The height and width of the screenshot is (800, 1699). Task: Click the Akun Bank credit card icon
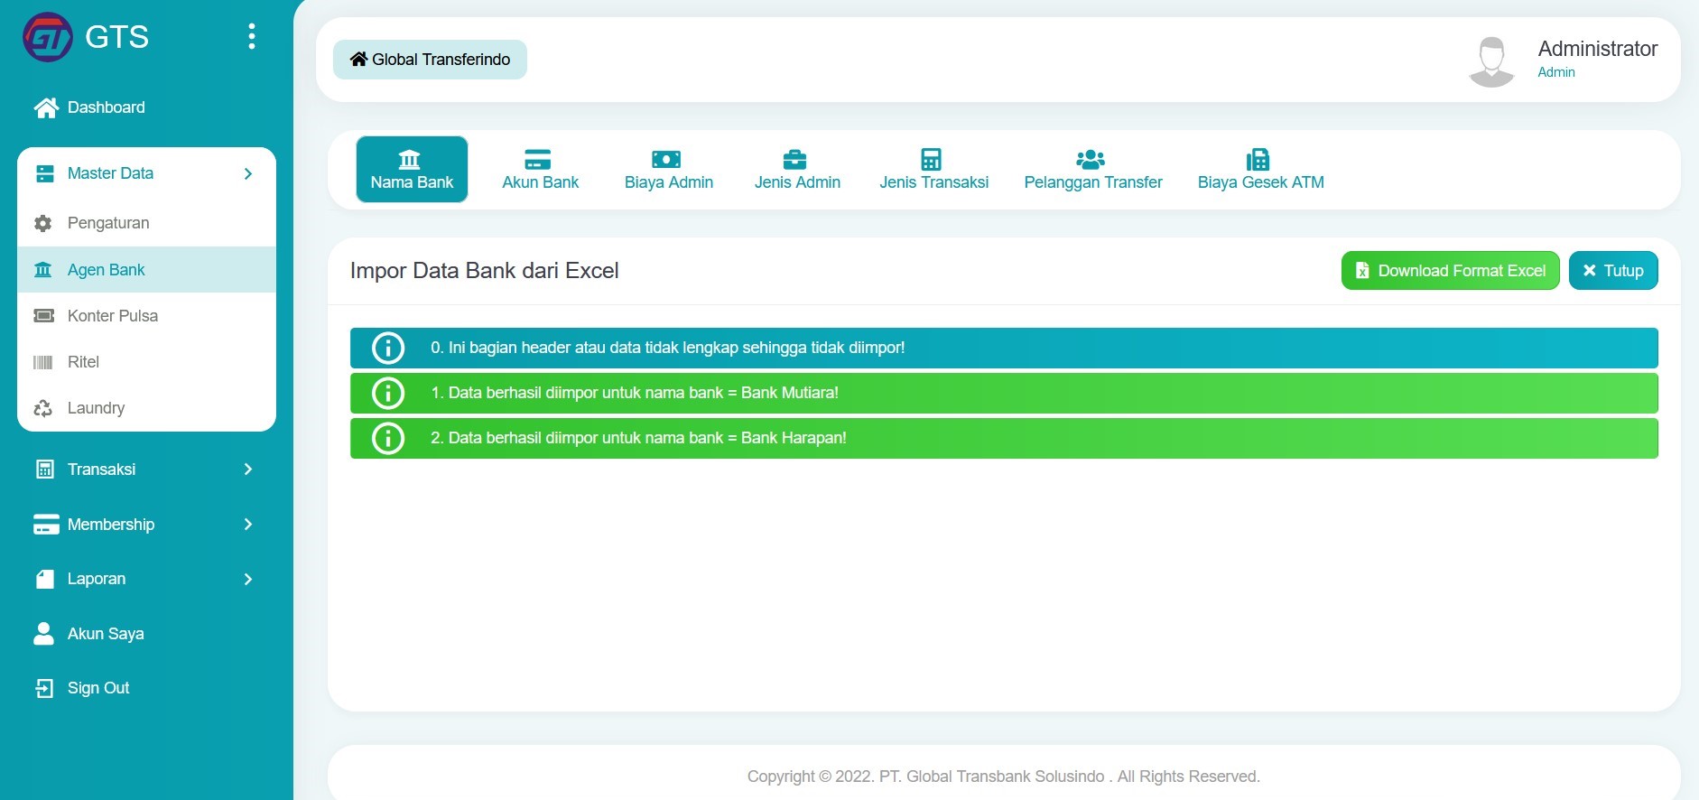[x=538, y=160]
